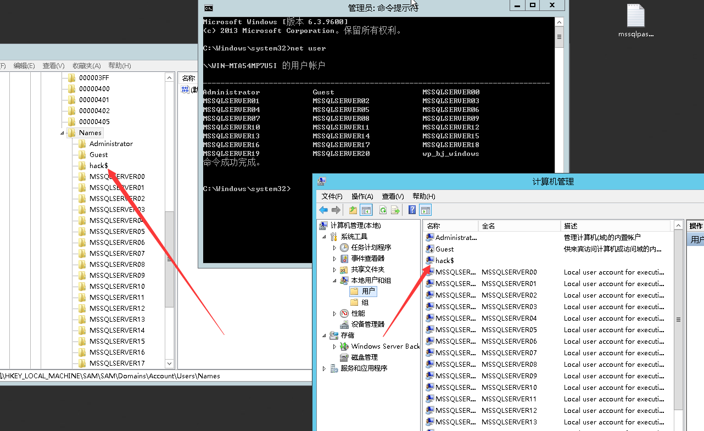Viewport: 704px width, 431px height.
Task: Click 名称 column header in Registry Editor pane
Action: tap(188, 79)
